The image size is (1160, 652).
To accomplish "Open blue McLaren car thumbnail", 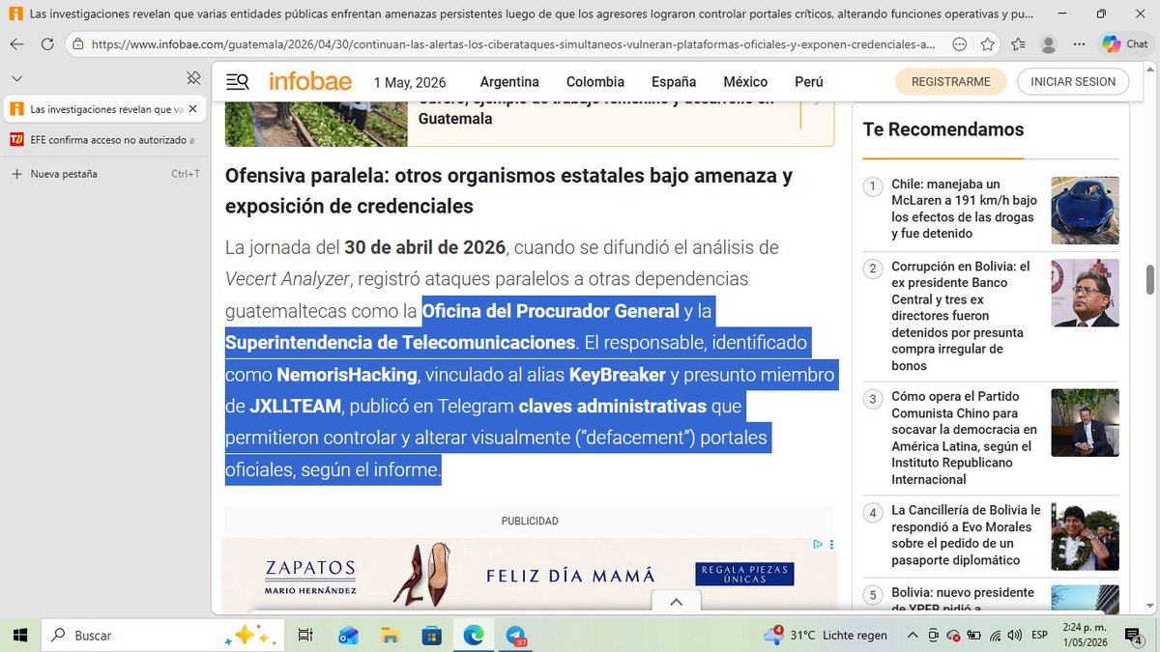I will click(1085, 210).
